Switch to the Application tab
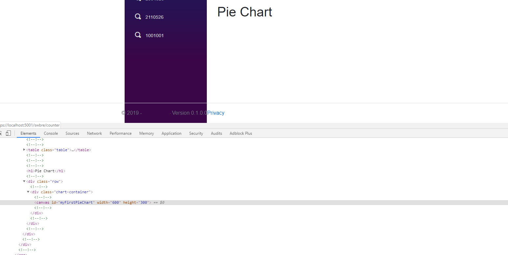This screenshot has width=508, height=255. point(171,133)
